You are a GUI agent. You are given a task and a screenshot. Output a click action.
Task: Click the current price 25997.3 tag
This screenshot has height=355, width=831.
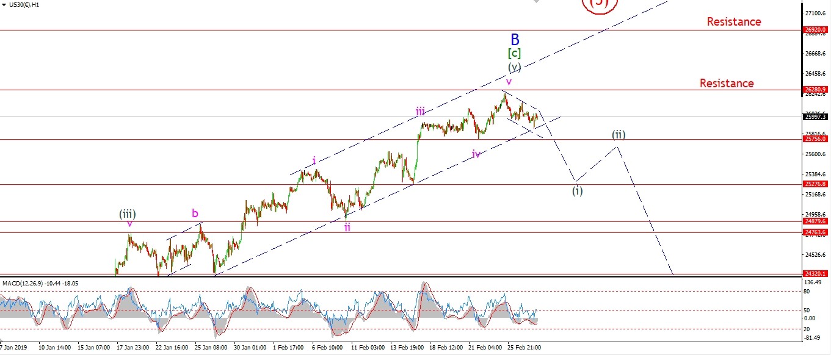pyautogui.click(x=815, y=117)
